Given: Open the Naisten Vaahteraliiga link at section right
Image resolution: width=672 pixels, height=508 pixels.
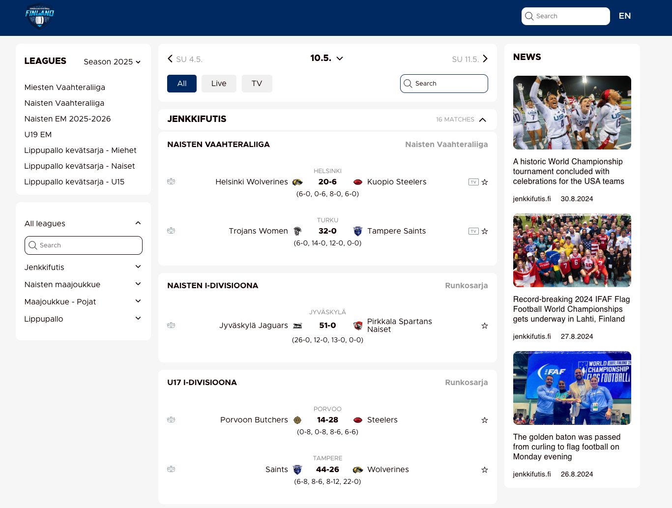Looking at the screenshot, I should 446,145.
